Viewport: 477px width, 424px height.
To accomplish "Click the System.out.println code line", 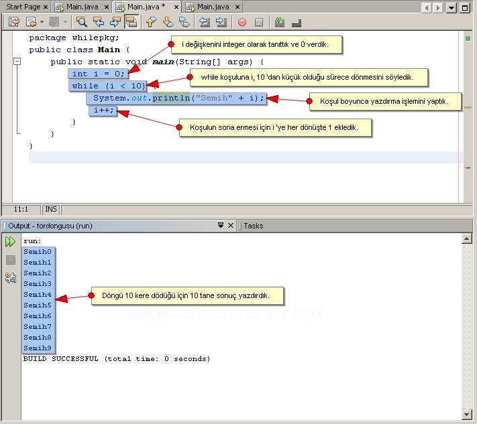I will (176, 98).
